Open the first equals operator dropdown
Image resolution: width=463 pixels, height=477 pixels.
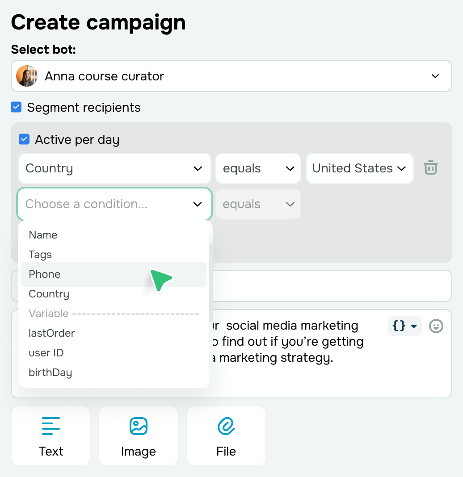pos(258,168)
